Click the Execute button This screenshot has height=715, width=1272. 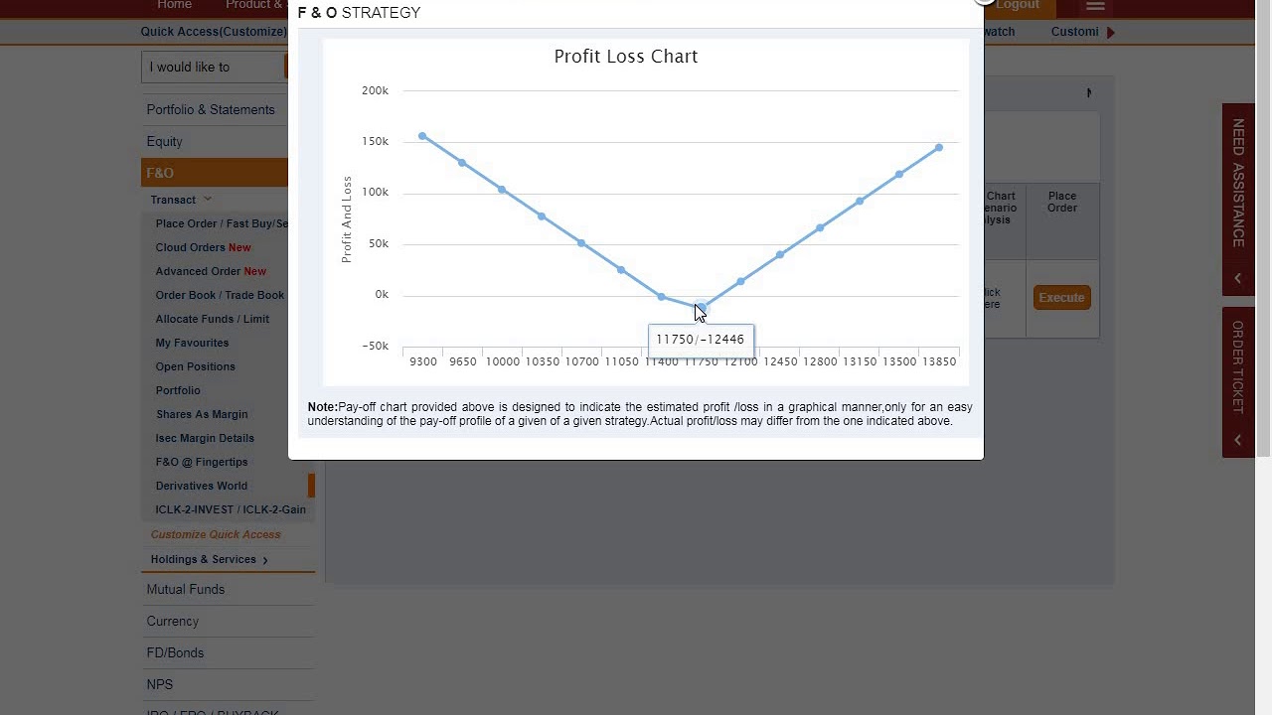click(x=1061, y=297)
